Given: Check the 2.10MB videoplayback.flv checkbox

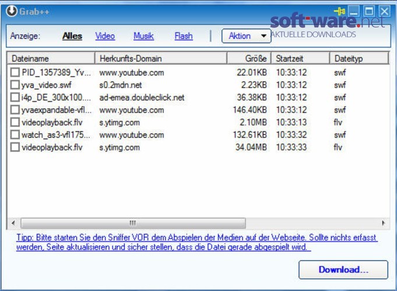Looking at the screenshot, I should (15, 122).
